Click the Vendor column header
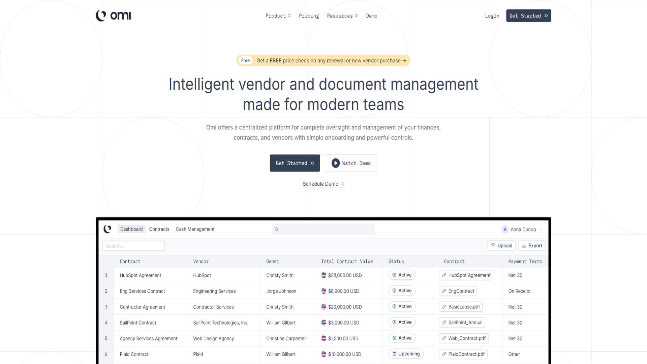This screenshot has height=364, width=647. point(201,262)
